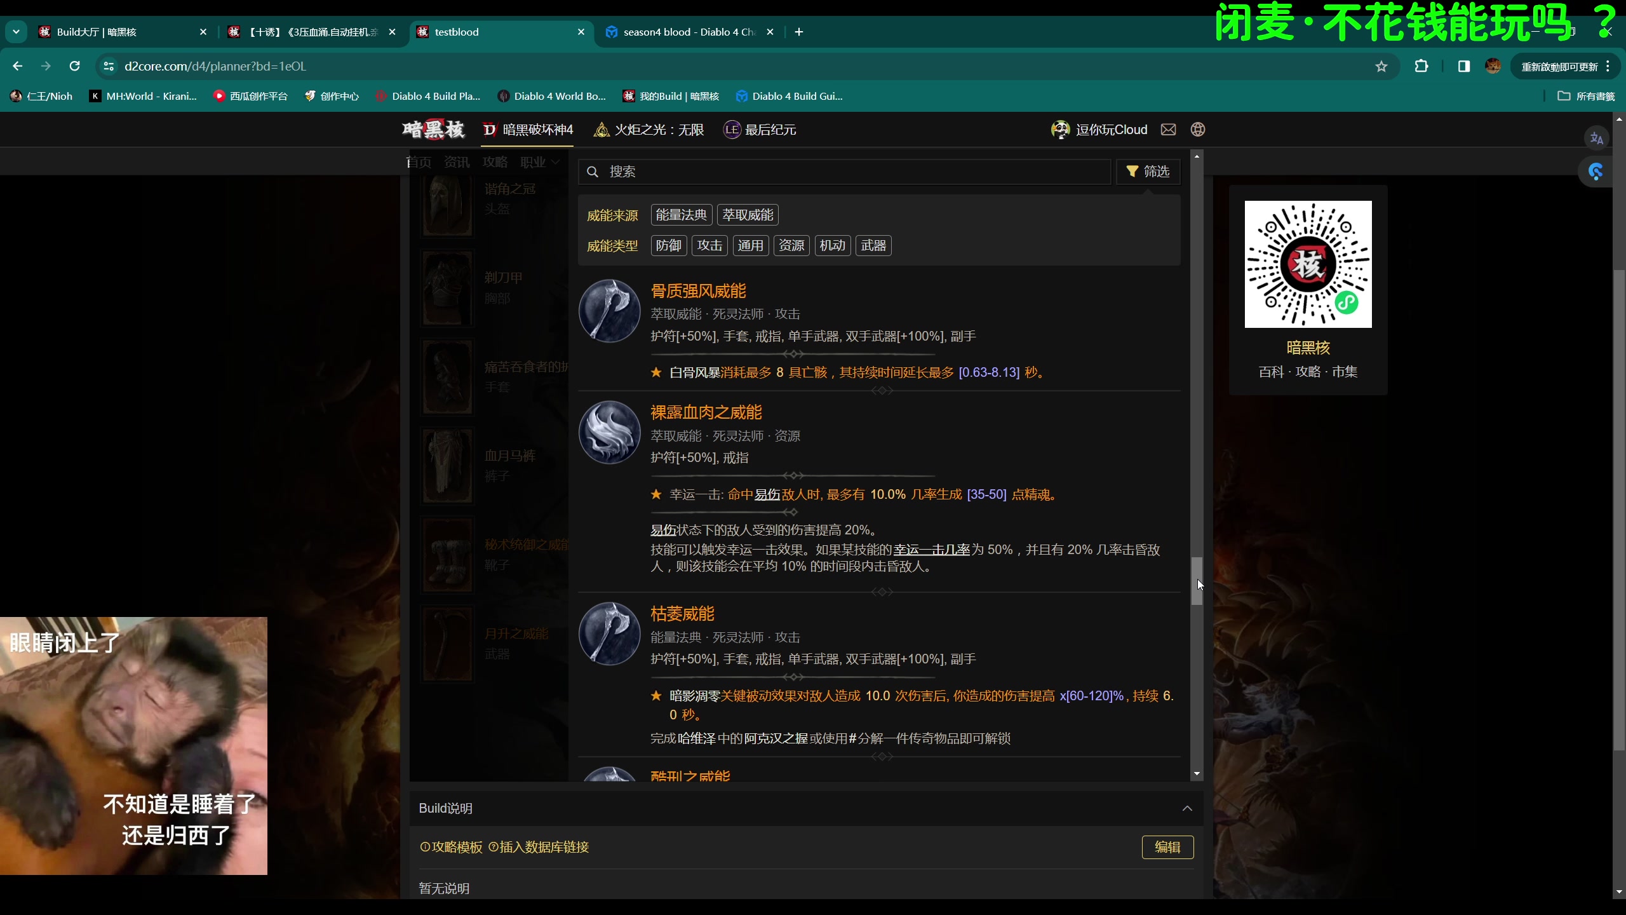This screenshot has width=1626, height=915.
Task: Collapse the Build说明 section chevron
Action: coord(1186,808)
